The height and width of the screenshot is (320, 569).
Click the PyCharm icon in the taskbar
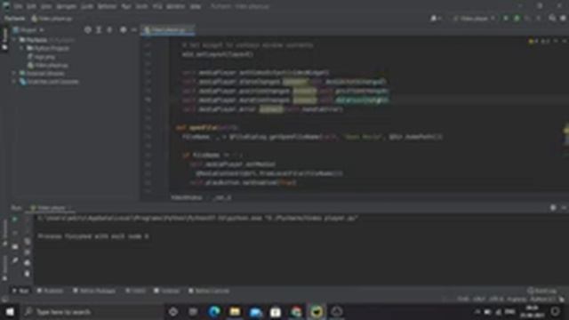click(x=317, y=312)
